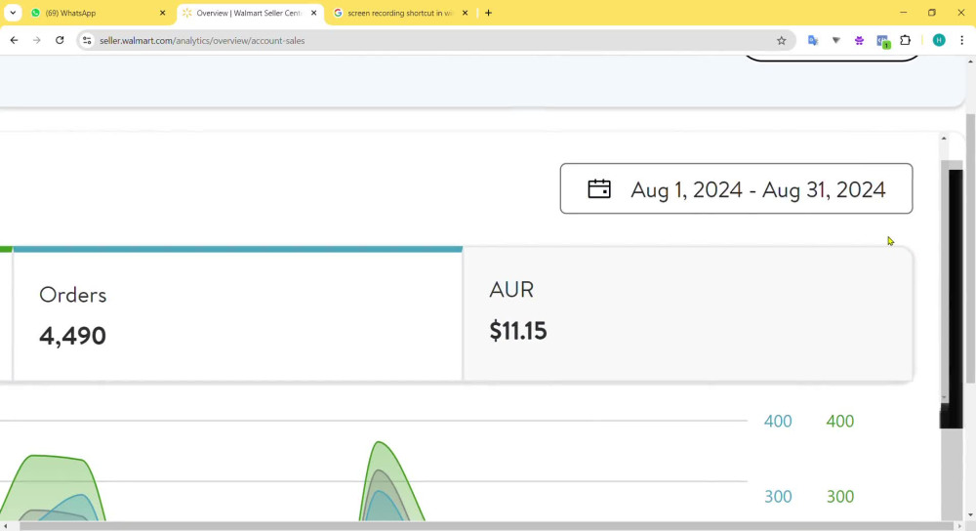Go forward to the next page
This screenshot has width=976, height=531.
[37, 40]
